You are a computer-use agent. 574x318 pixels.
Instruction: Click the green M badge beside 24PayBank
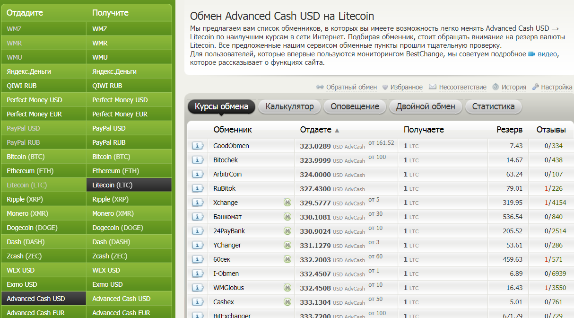[x=287, y=231]
